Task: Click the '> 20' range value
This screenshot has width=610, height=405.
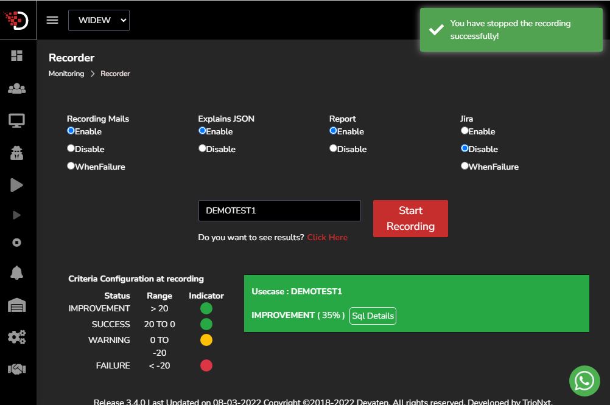Action: pos(160,308)
